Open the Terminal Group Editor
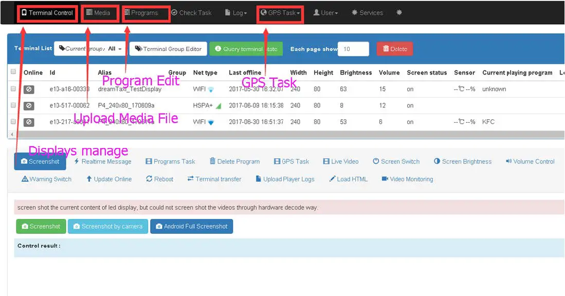Screen dimensions: 565x296 (x=168, y=49)
